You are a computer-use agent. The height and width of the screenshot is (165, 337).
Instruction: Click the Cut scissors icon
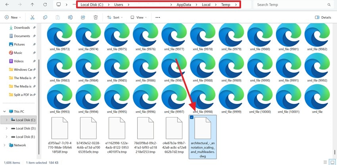(x=33, y=17)
